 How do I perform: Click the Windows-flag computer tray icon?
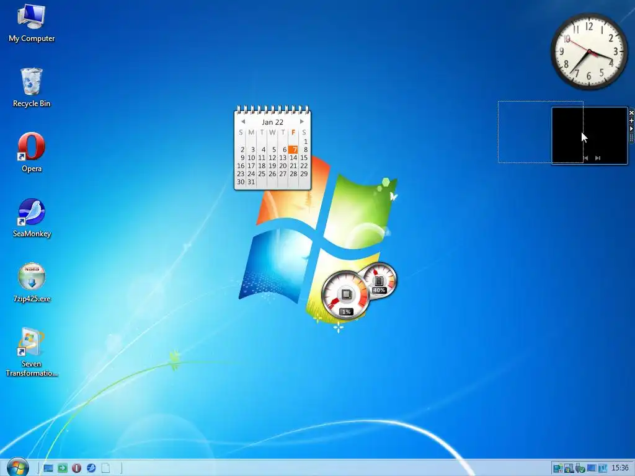point(569,469)
